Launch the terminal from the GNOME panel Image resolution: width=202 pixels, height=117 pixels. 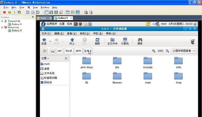pyautogui.click(x=76, y=24)
